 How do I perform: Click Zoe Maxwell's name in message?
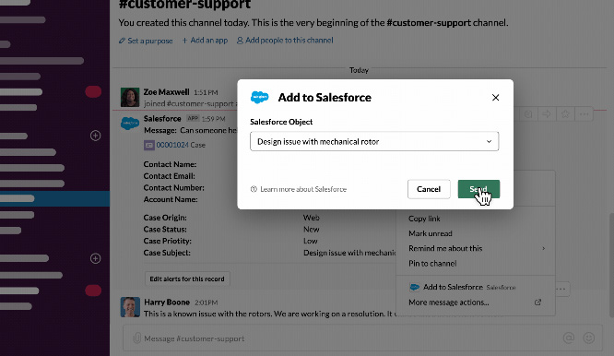[167, 92]
